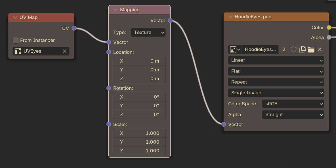Image resolution: width=336 pixels, height=168 pixels.
Task: Enable the From Instancer checkbox
Action: pos(16,40)
